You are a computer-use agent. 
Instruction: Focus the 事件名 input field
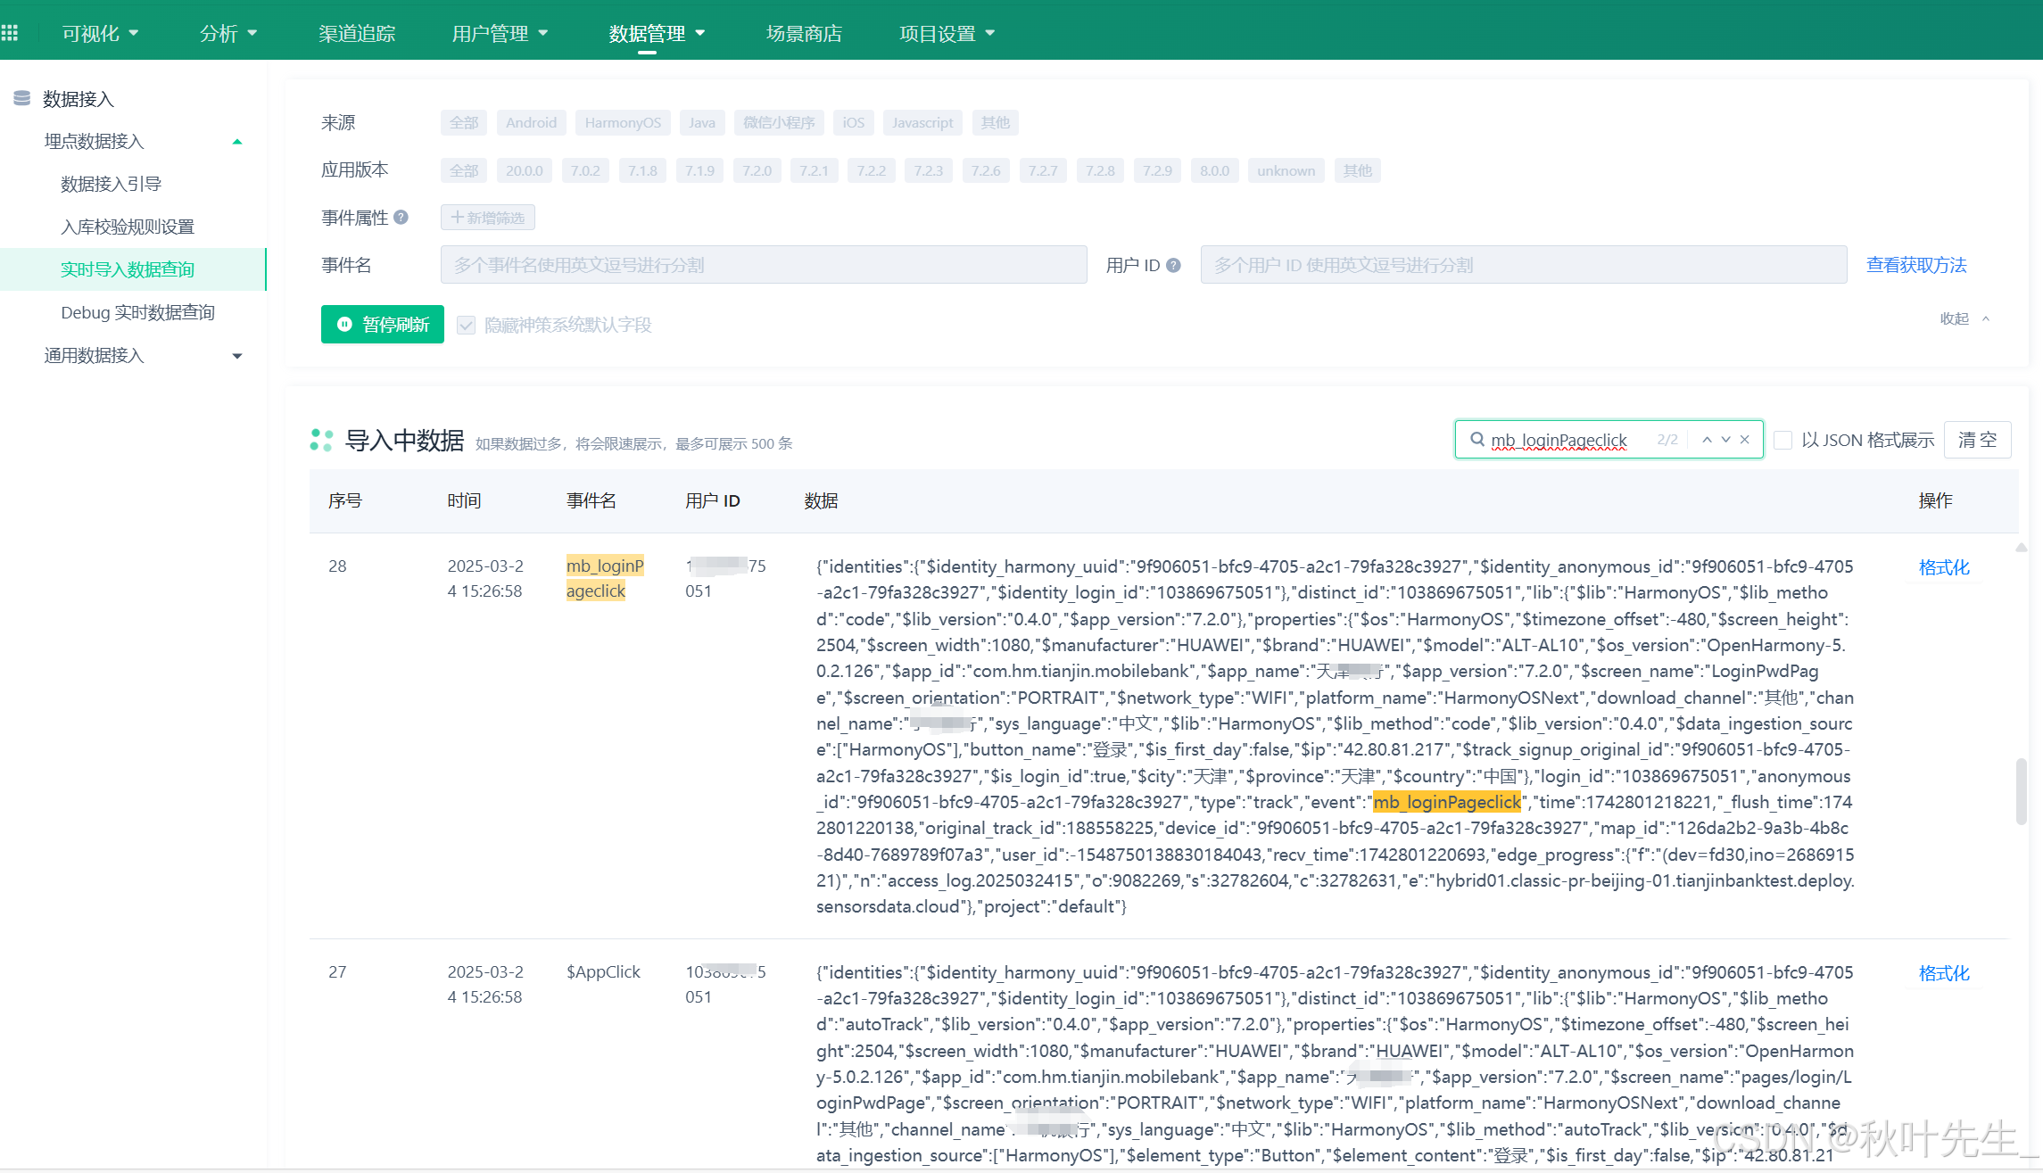coord(763,265)
